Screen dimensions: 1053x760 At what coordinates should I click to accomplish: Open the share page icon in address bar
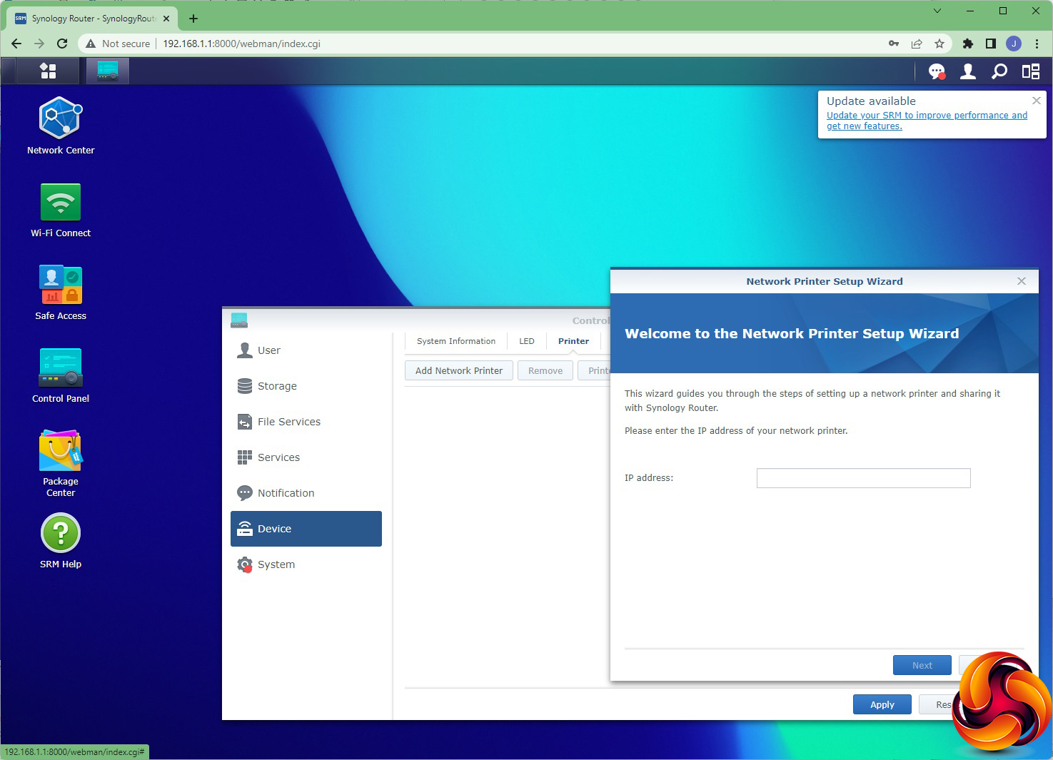pos(917,44)
